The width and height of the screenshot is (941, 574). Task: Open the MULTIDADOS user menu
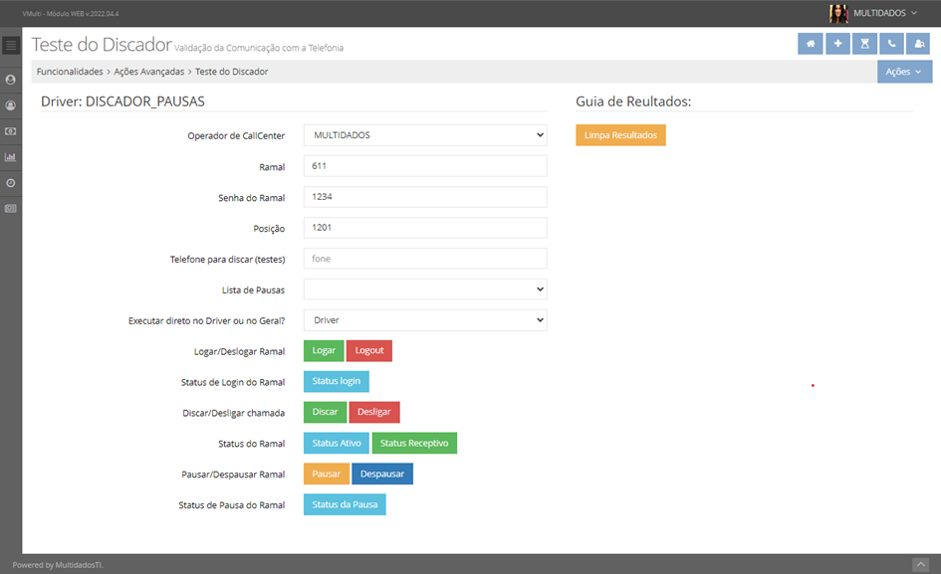coord(874,13)
